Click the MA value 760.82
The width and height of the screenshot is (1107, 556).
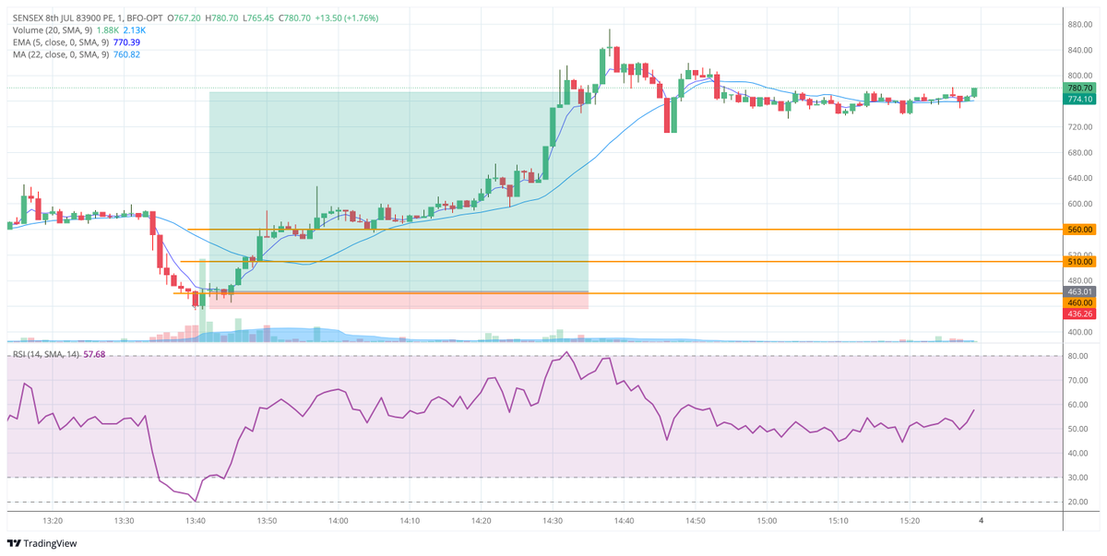126,54
